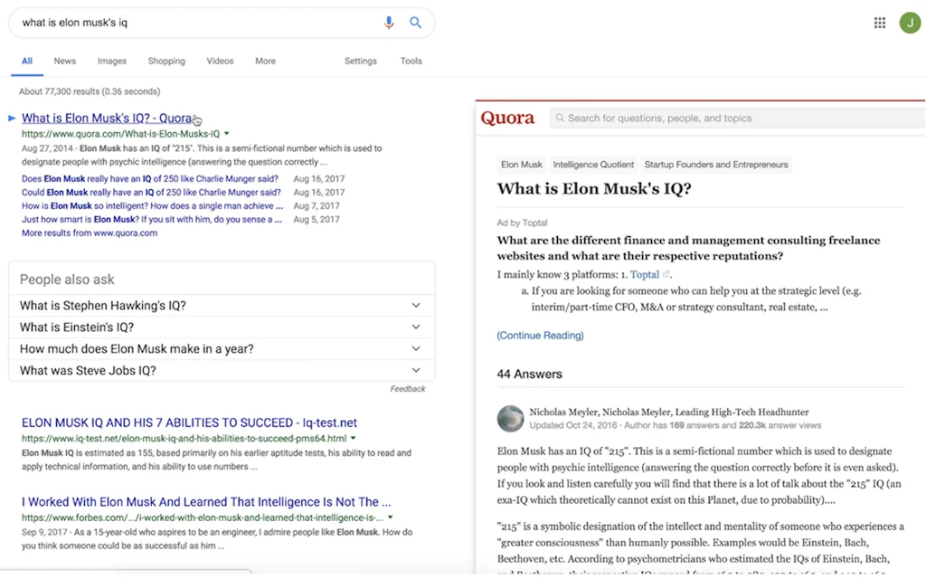Click the Toptal link in ad
Screen dimensions: 926x579
[x=645, y=274]
